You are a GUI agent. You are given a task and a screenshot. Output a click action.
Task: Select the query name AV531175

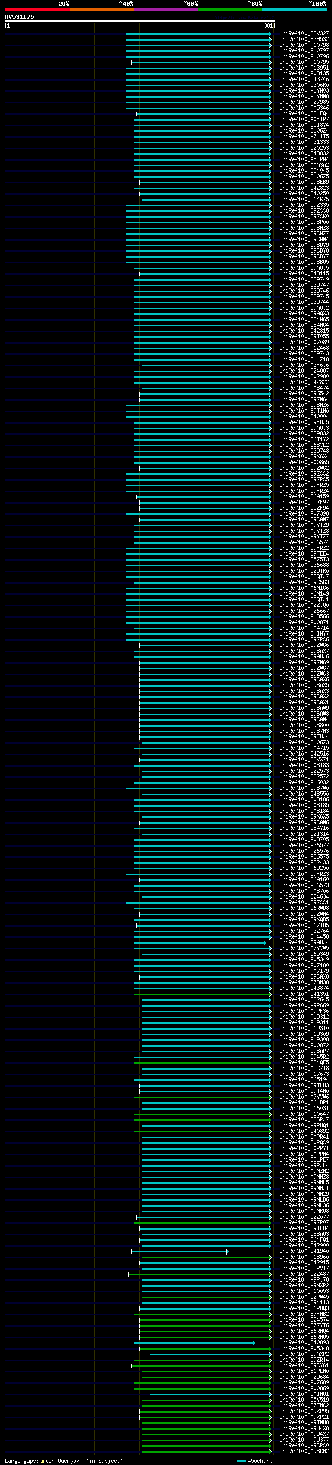19,17
